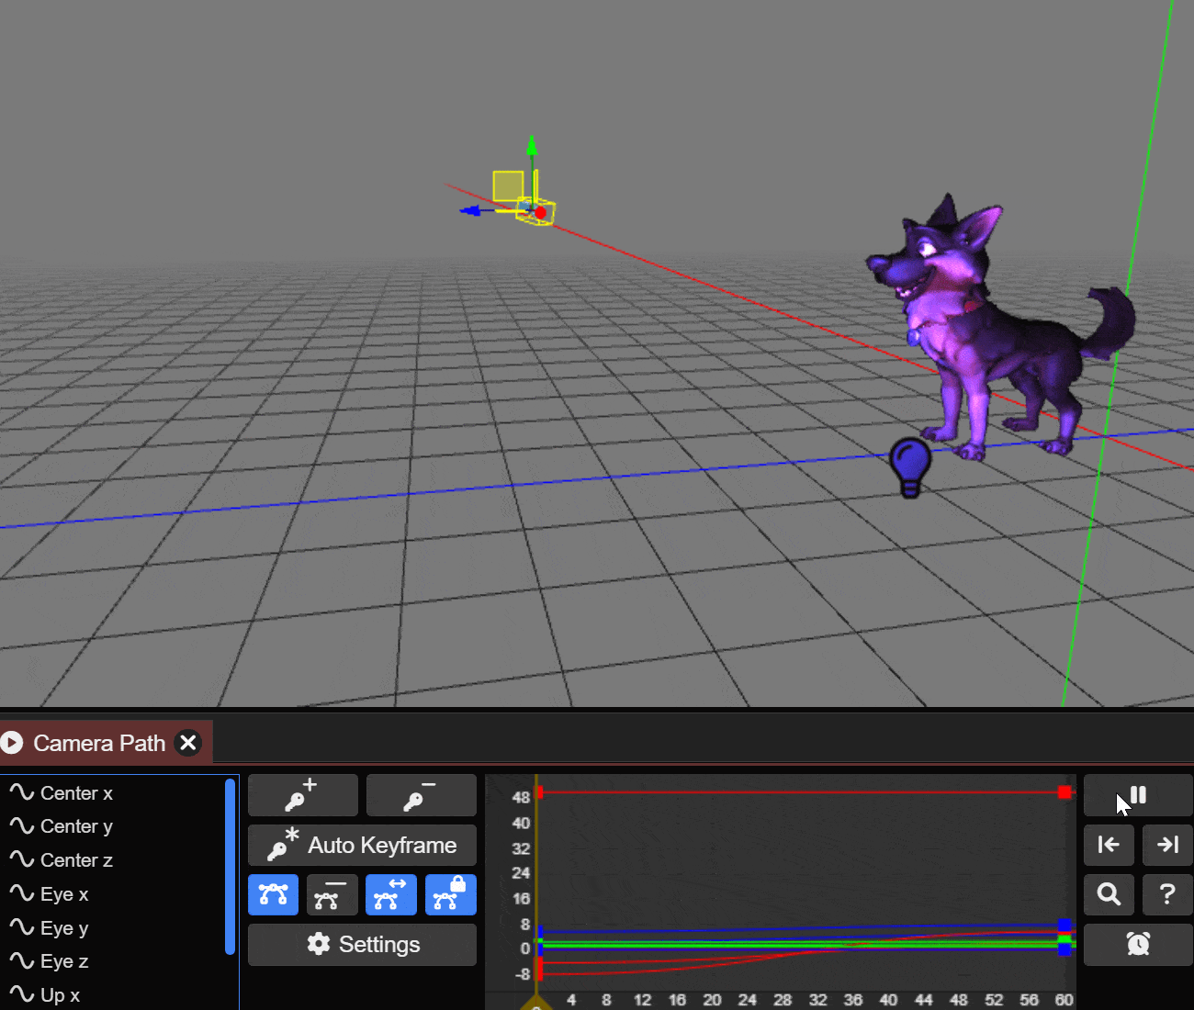Click the blue Z-axis gizmo arrow
This screenshot has height=1010, width=1194.
point(470,211)
